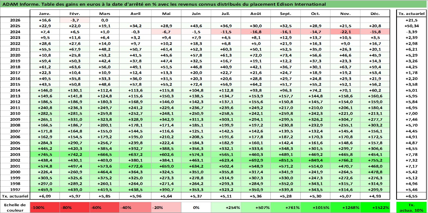Image resolution: width=428 pixels, height=213 pixels.
Task: Select the +849,4 cell in Oct. 2002
Action: (315, 160)
